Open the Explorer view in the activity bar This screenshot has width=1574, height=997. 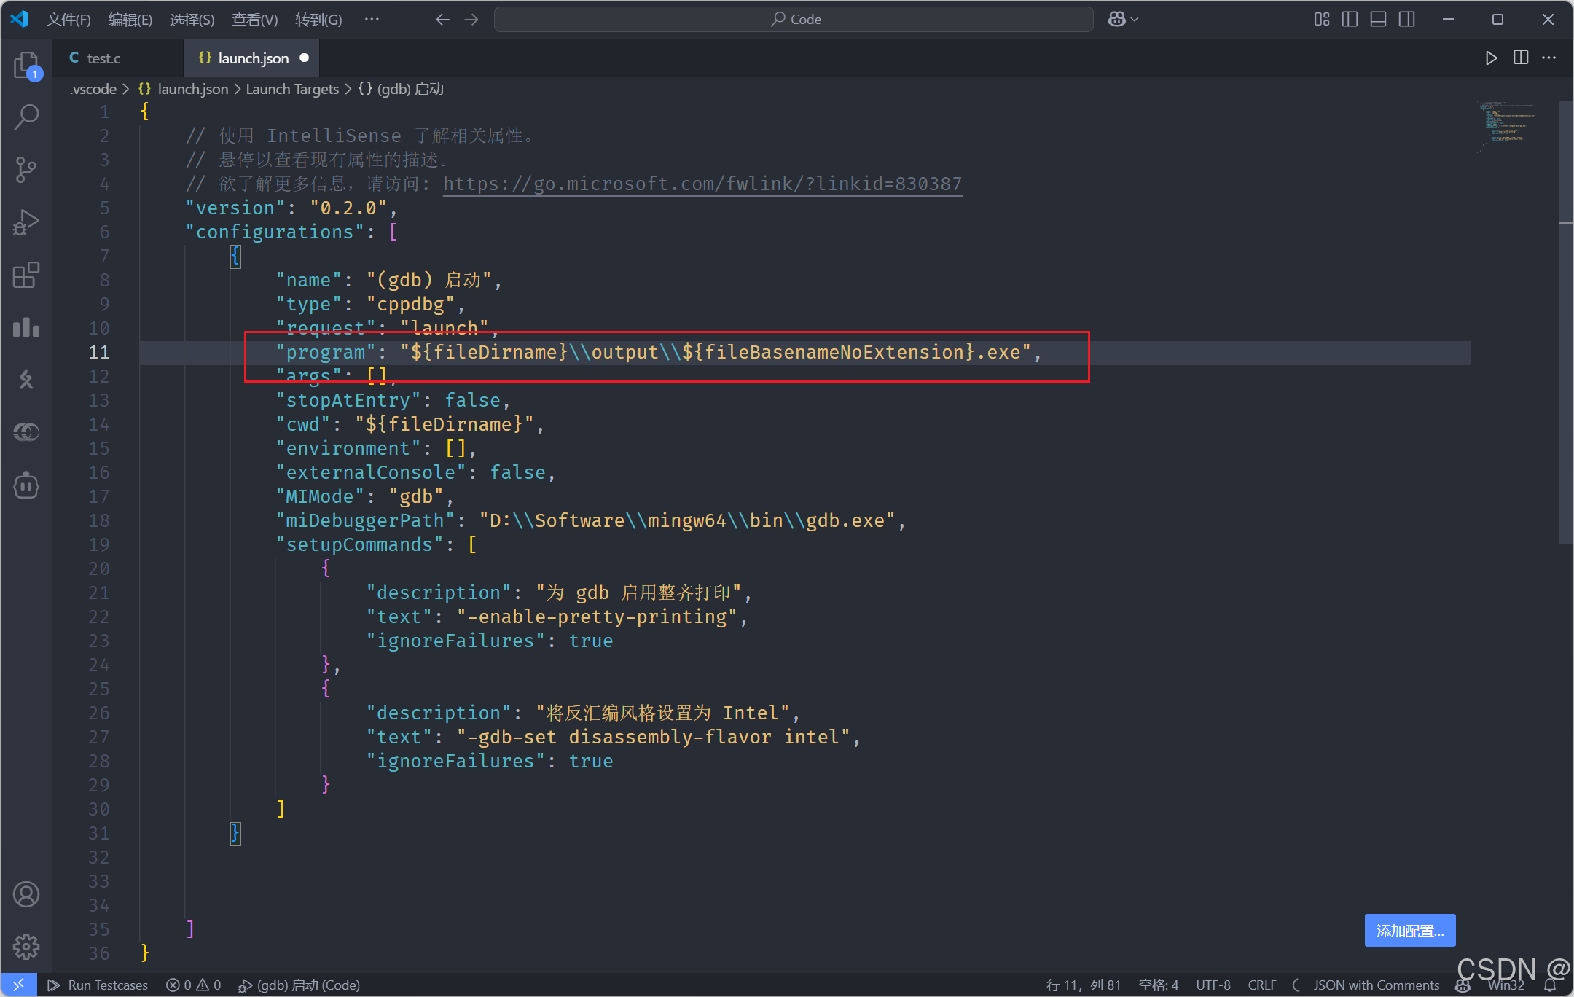(x=26, y=65)
